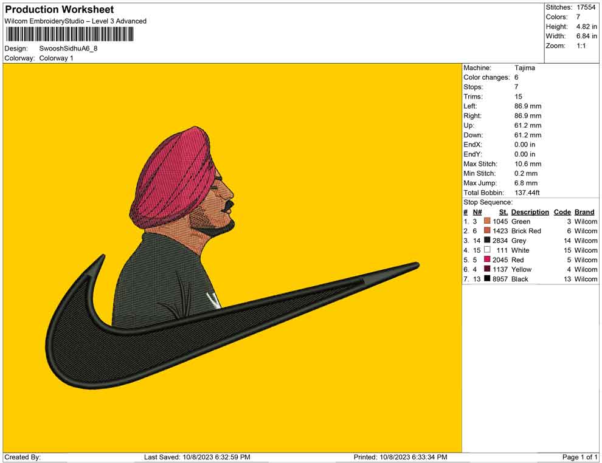602x463 pixels.
Task: Click the Wilcom EmbroideryStudio subtitle
Action: pos(75,21)
